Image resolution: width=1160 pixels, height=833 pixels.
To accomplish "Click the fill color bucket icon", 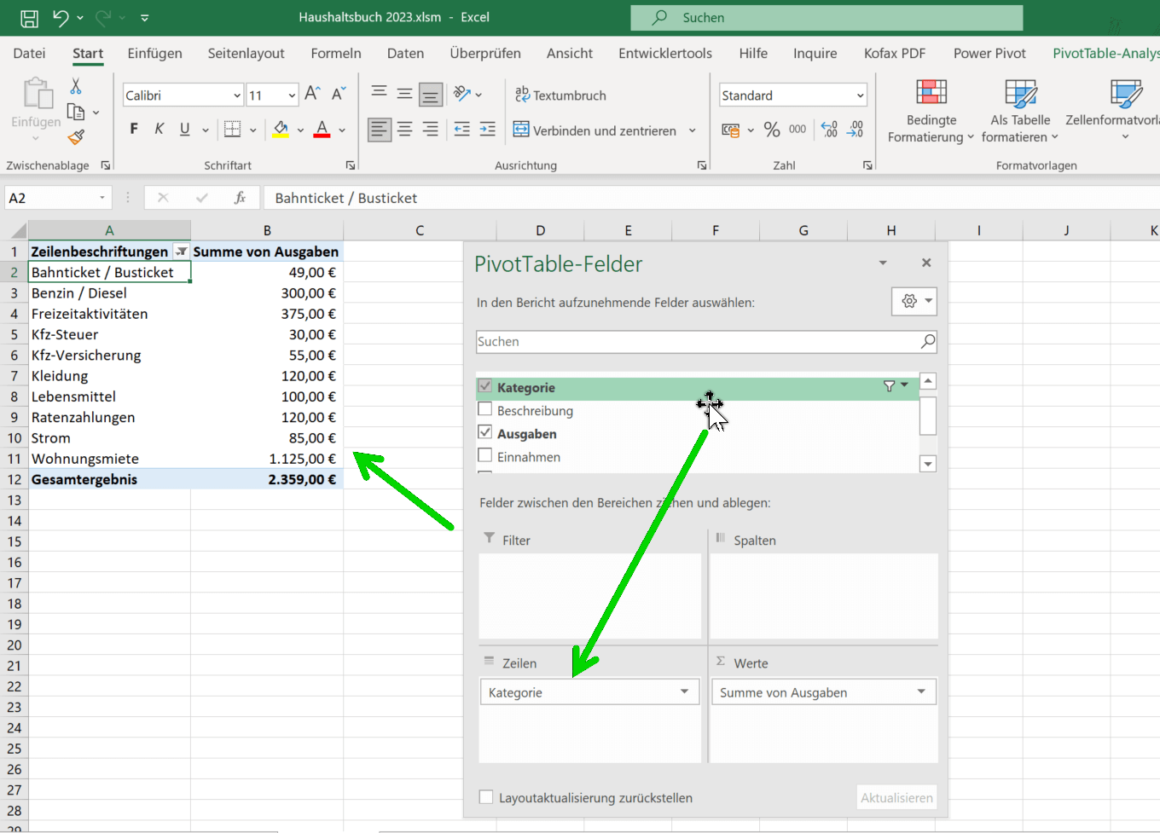I will click(x=281, y=130).
